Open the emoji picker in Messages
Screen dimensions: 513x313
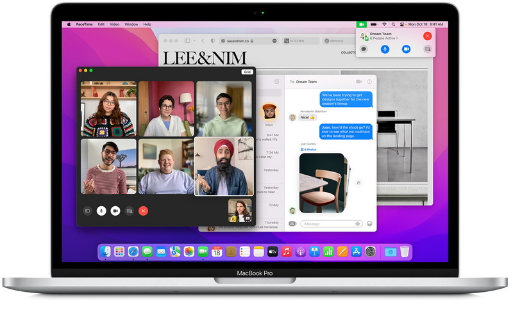(x=369, y=223)
